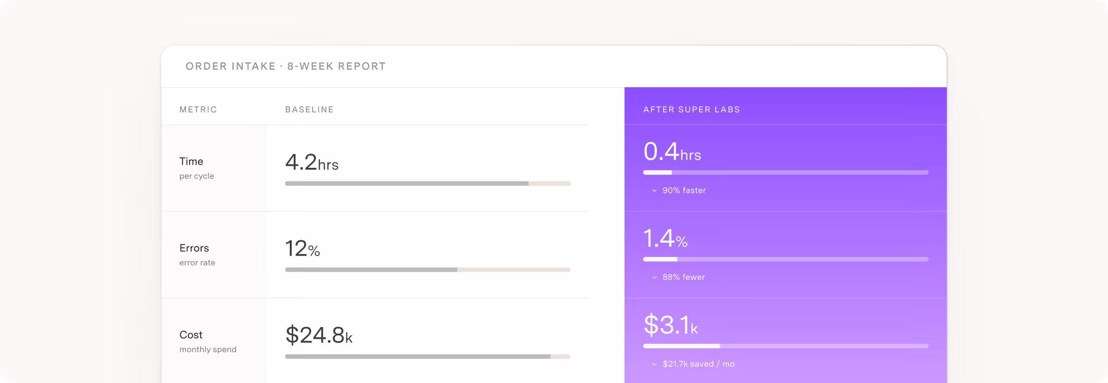Open the 90% faster detail label
1108x383 pixels.
[684, 191]
